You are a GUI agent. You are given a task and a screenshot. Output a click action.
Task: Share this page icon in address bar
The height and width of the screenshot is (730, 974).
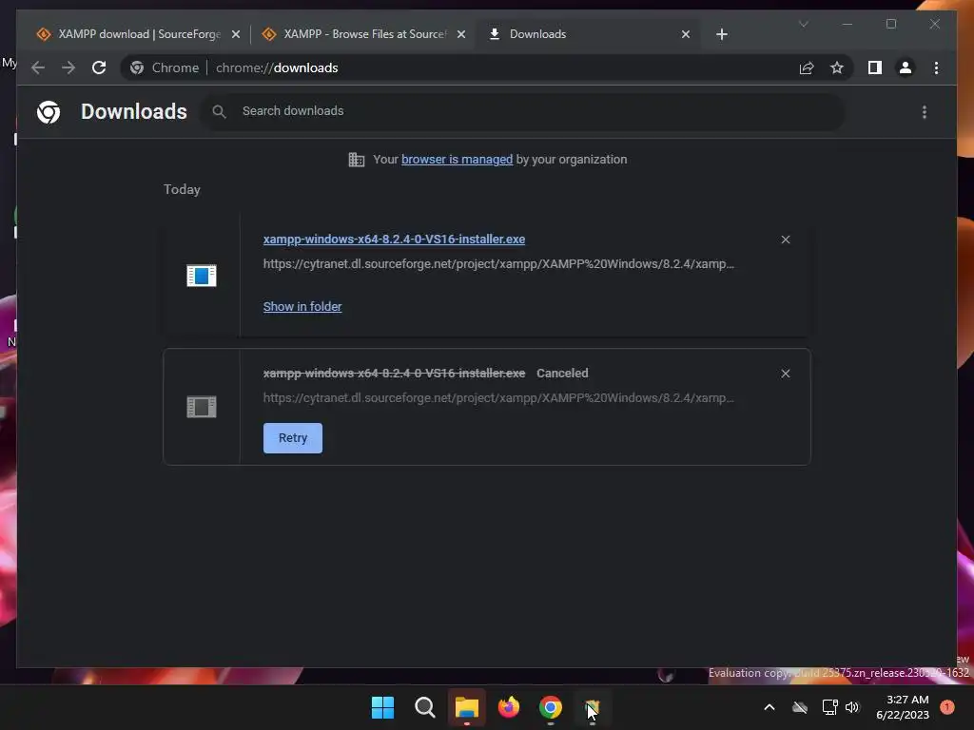[x=807, y=67]
